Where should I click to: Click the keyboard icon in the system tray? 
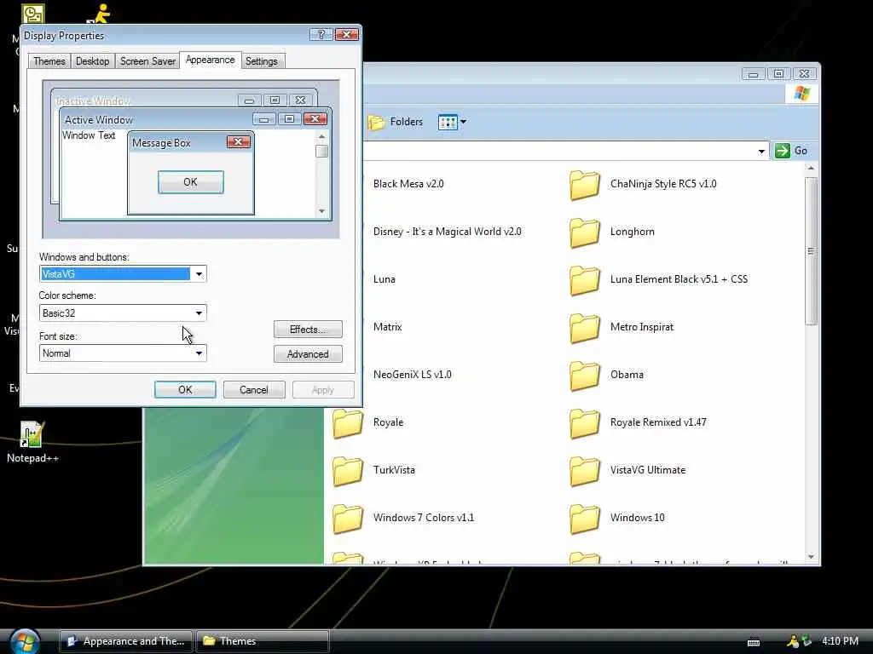754,642
